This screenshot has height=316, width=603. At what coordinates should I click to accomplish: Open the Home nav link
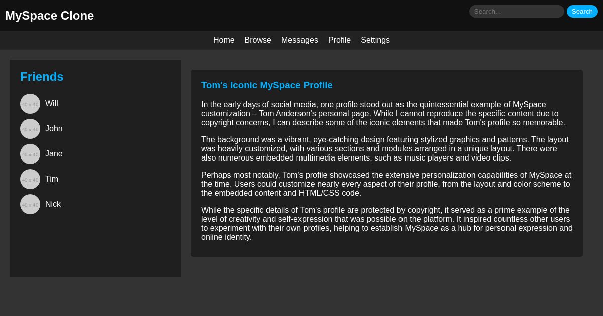click(224, 40)
